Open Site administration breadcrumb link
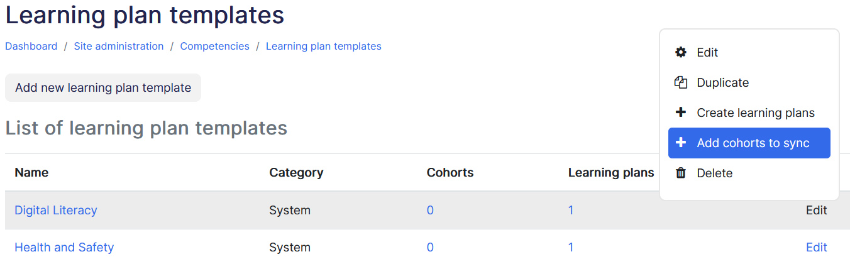850x264 pixels. click(119, 46)
